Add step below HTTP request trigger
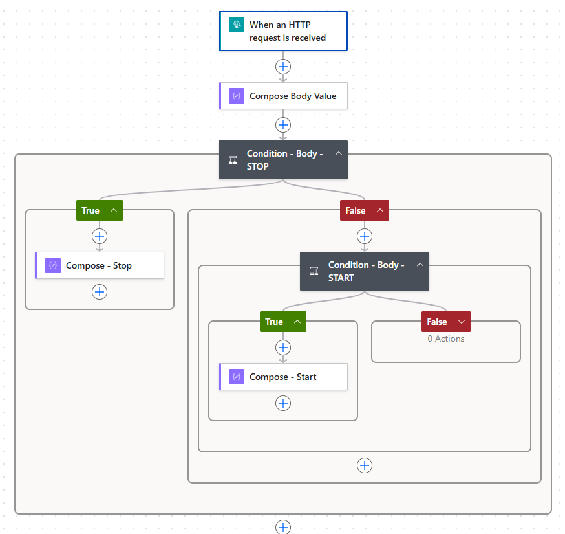 (x=283, y=67)
